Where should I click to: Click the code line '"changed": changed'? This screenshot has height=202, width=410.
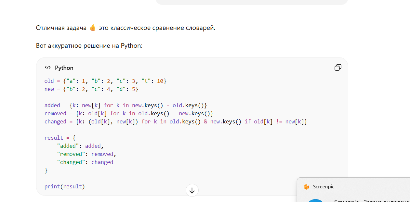point(85,162)
